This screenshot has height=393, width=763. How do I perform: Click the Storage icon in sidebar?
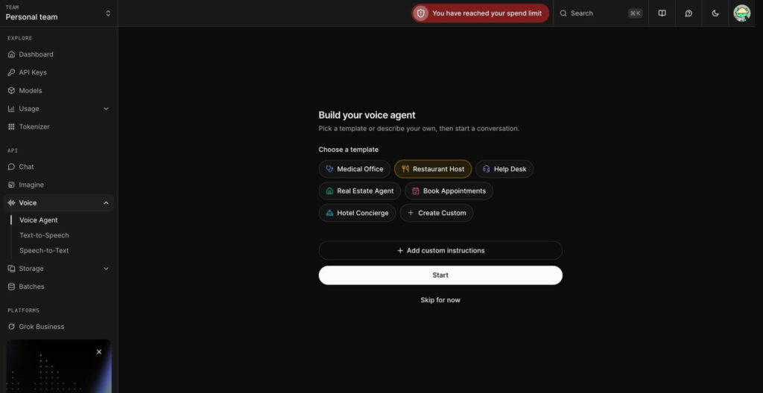pyautogui.click(x=11, y=269)
